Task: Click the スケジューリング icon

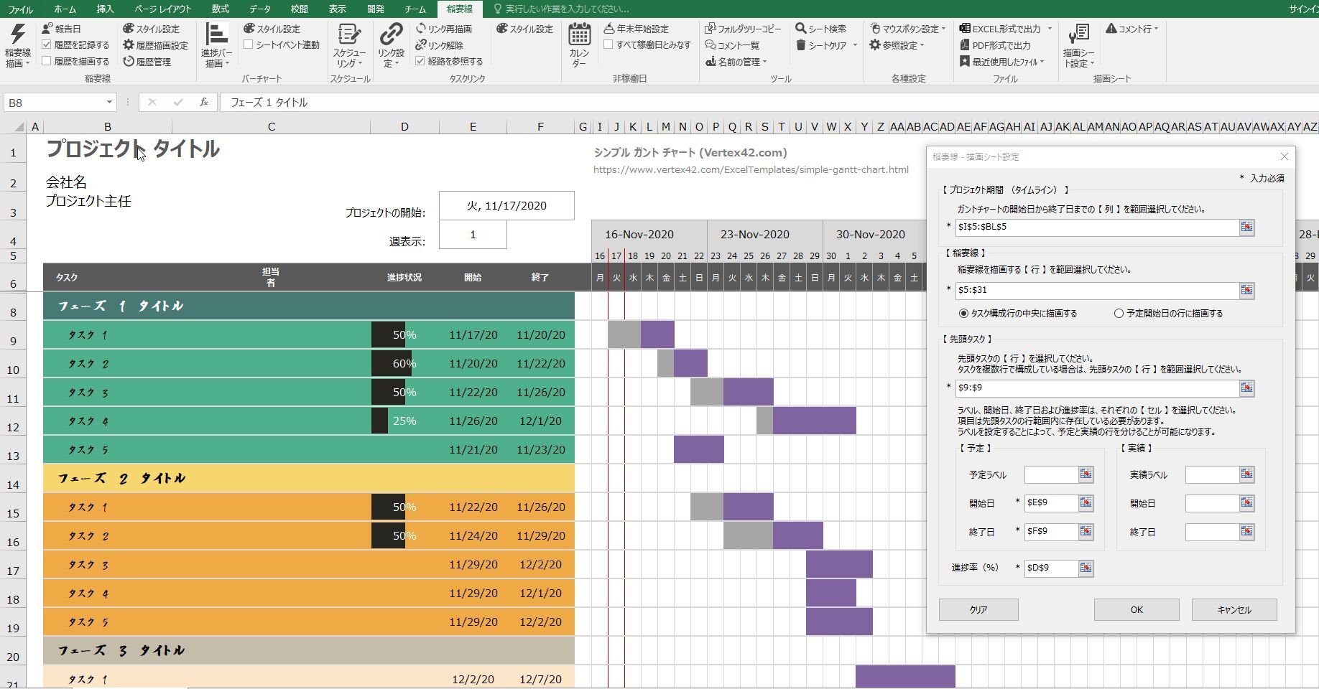Action: pos(349,34)
